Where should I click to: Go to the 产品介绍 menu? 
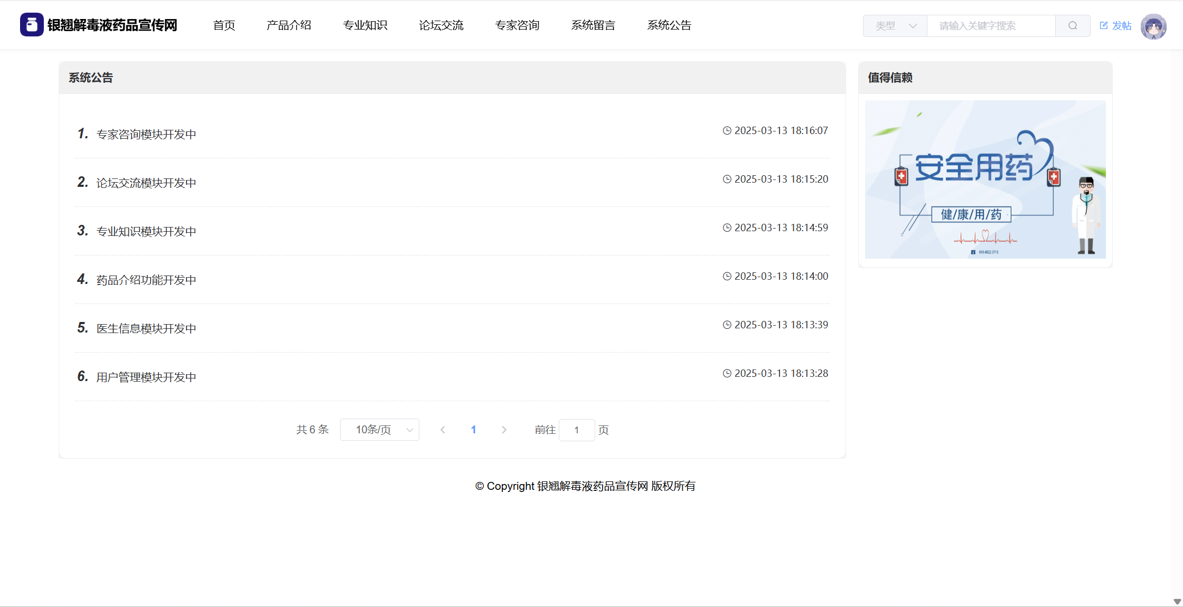[x=289, y=25]
